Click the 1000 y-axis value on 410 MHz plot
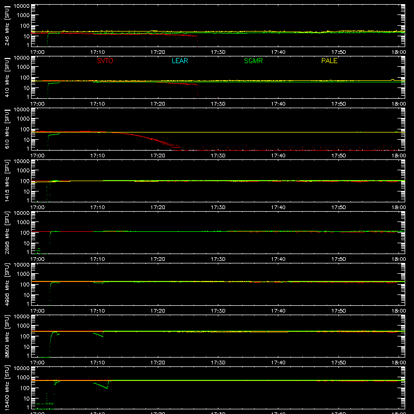414x414 pixels. click(x=23, y=67)
